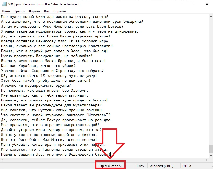Click line about нет микротранзакций
This screenshot has width=213, height=169.
pyautogui.click(x=50, y=125)
